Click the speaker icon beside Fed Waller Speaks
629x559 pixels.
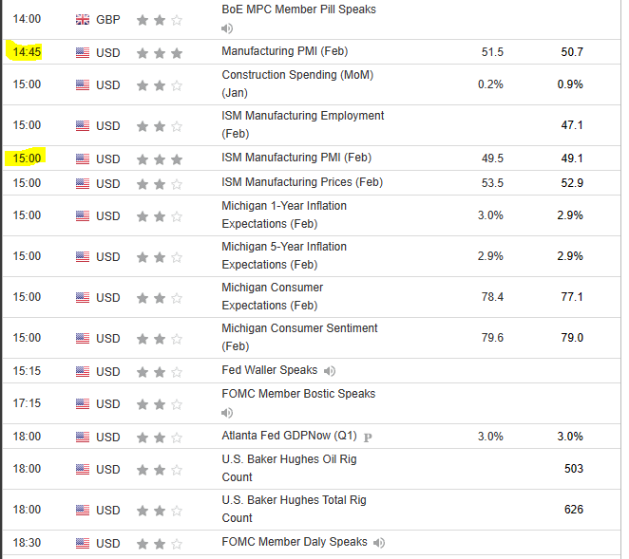coord(329,371)
